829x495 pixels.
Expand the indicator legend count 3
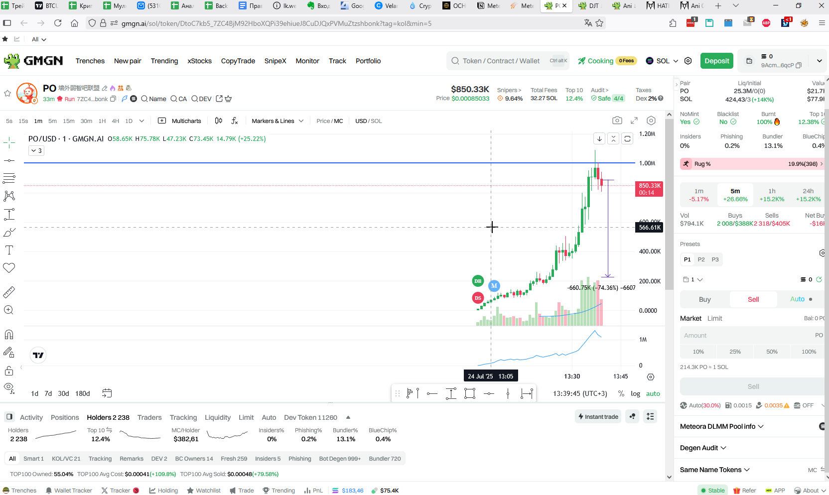click(36, 150)
